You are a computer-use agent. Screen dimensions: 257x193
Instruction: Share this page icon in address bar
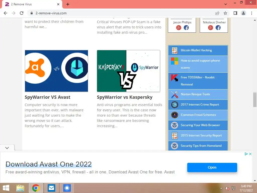[217, 13]
